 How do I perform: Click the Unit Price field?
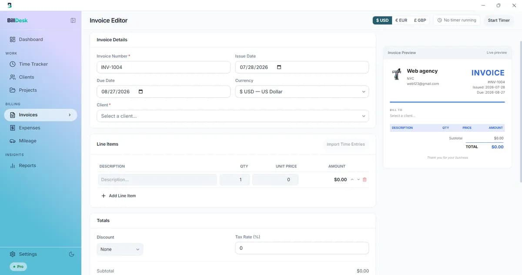coord(275,180)
